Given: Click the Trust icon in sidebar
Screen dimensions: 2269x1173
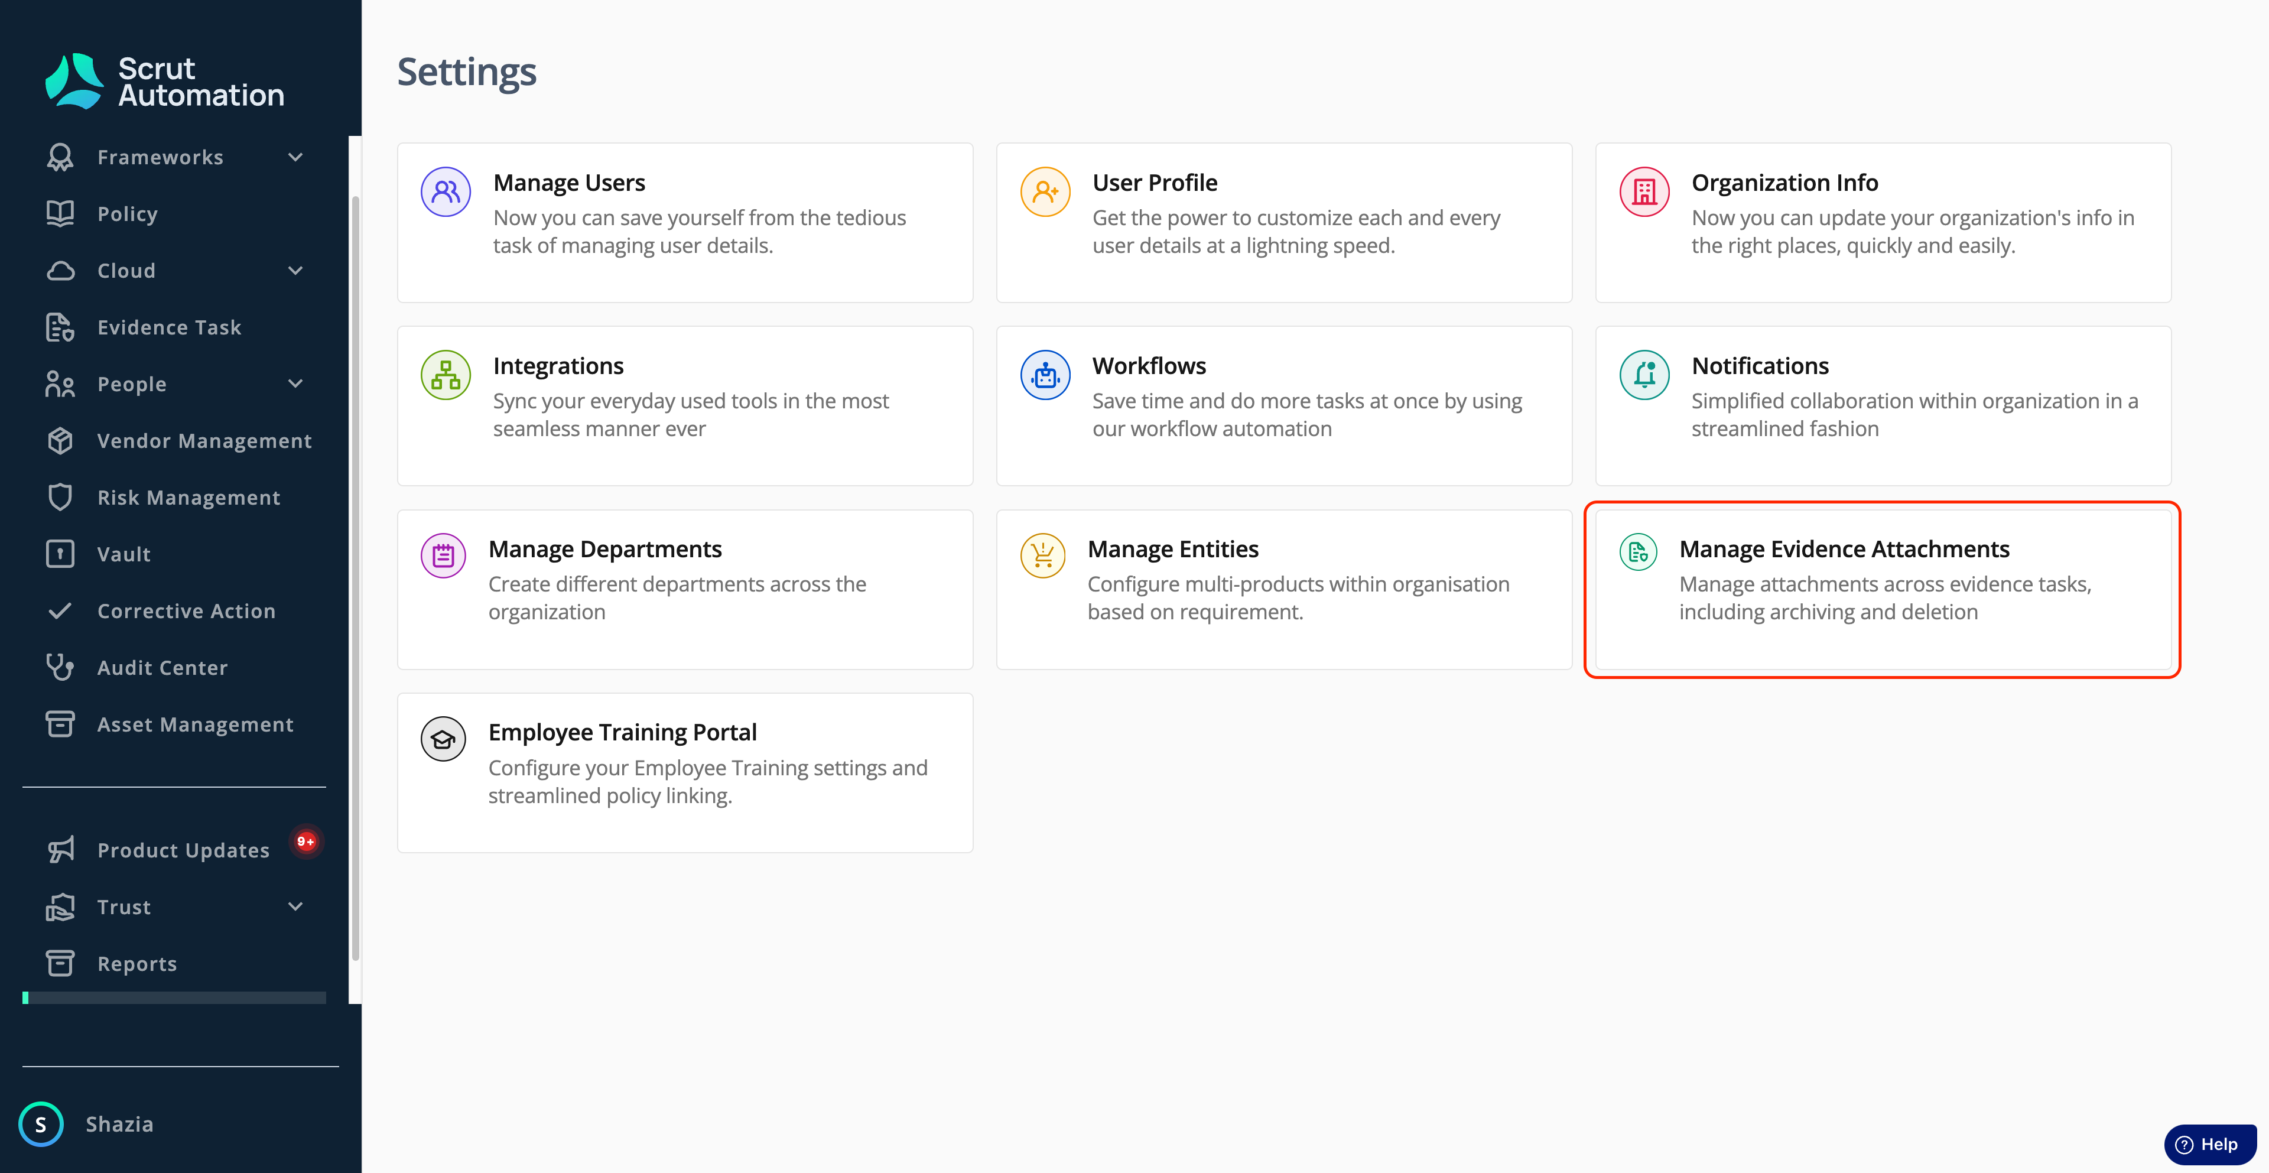Looking at the screenshot, I should click(x=60, y=906).
